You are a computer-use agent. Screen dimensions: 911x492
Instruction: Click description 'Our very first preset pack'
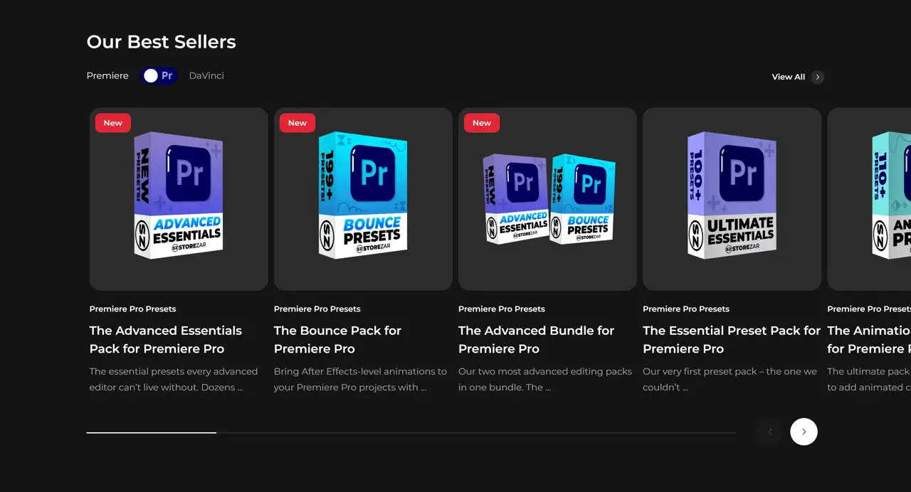[x=730, y=380]
